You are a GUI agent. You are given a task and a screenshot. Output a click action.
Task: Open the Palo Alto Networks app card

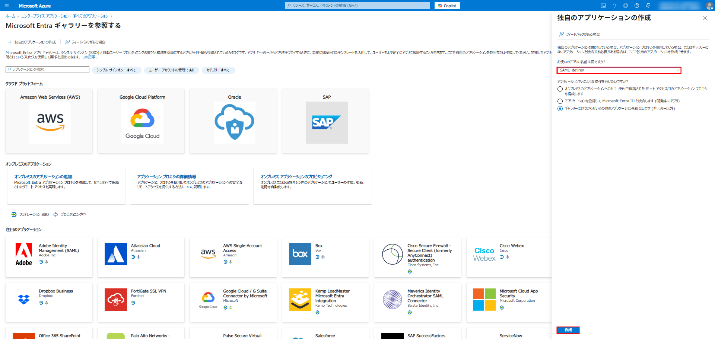point(141,333)
